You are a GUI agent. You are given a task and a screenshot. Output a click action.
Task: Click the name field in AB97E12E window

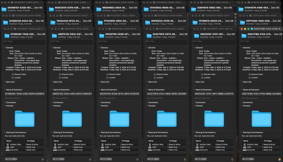pyautogui.click(x=72, y=94)
